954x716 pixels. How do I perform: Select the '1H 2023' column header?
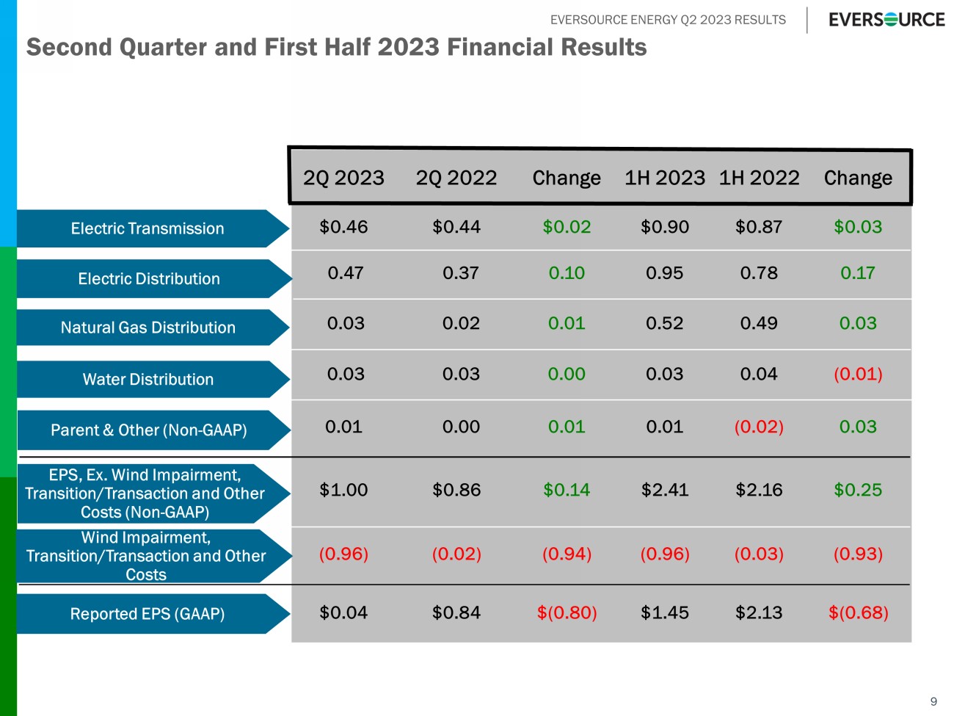click(665, 178)
